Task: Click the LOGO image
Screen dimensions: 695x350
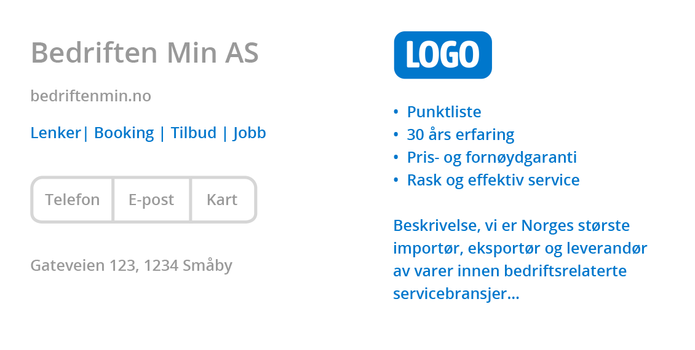Action: pyautogui.click(x=443, y=55)
